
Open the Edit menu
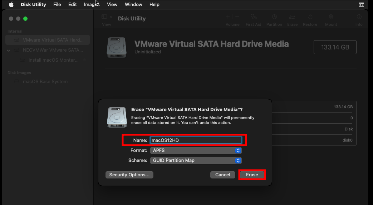(72, 5)
